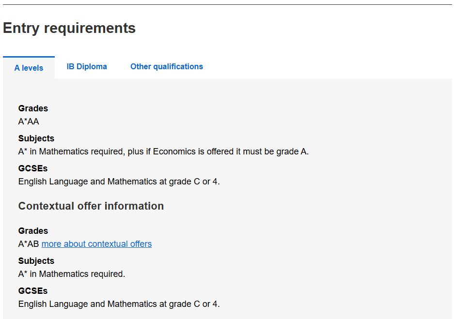Image resolution: width=455 pixels, height=319 pixels.
Task: Click the horizontal divider above Entry requirements
Action: pos(227,5)
